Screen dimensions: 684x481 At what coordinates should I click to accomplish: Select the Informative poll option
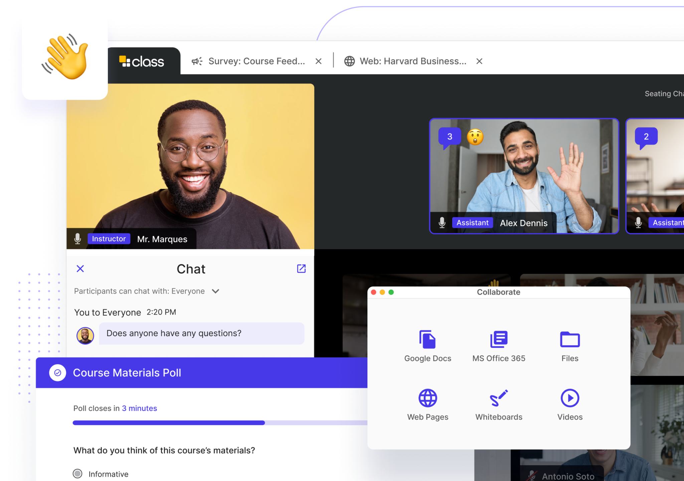pos(77,474)
